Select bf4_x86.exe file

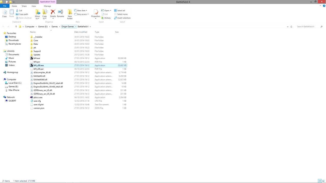pyautogui.click(x=78, y=65)
